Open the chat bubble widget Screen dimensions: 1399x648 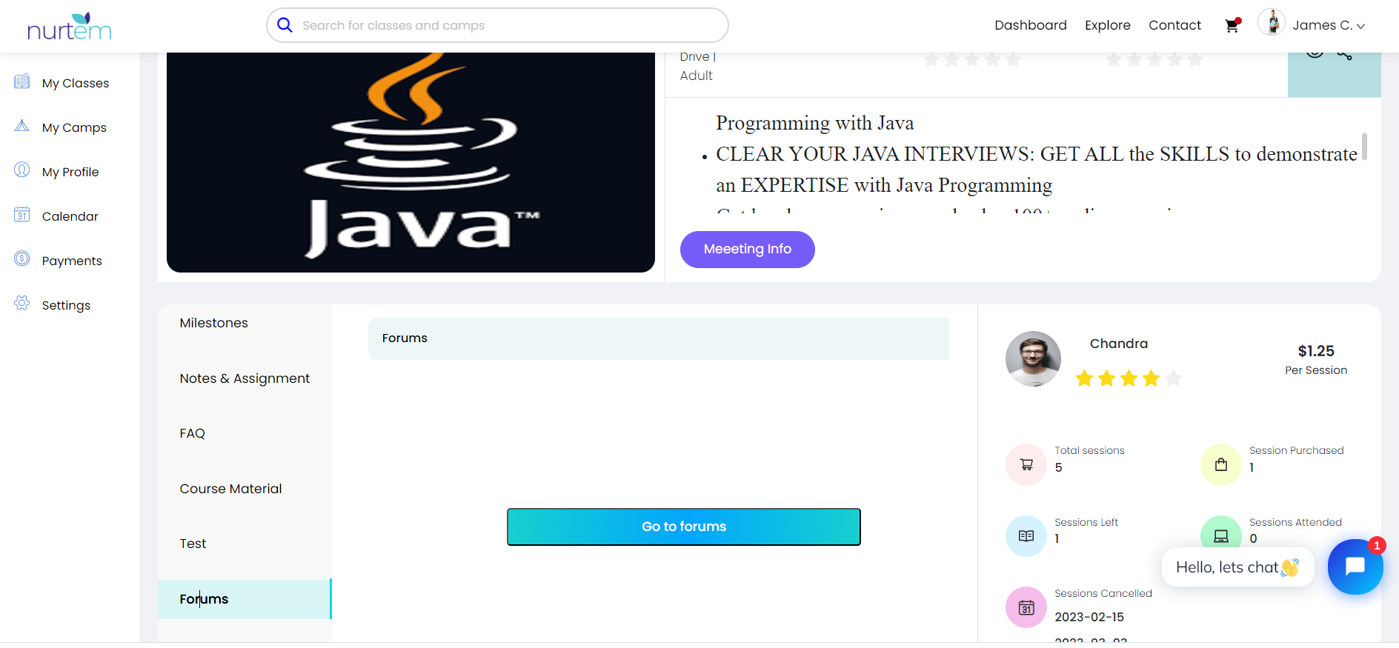1355,567
